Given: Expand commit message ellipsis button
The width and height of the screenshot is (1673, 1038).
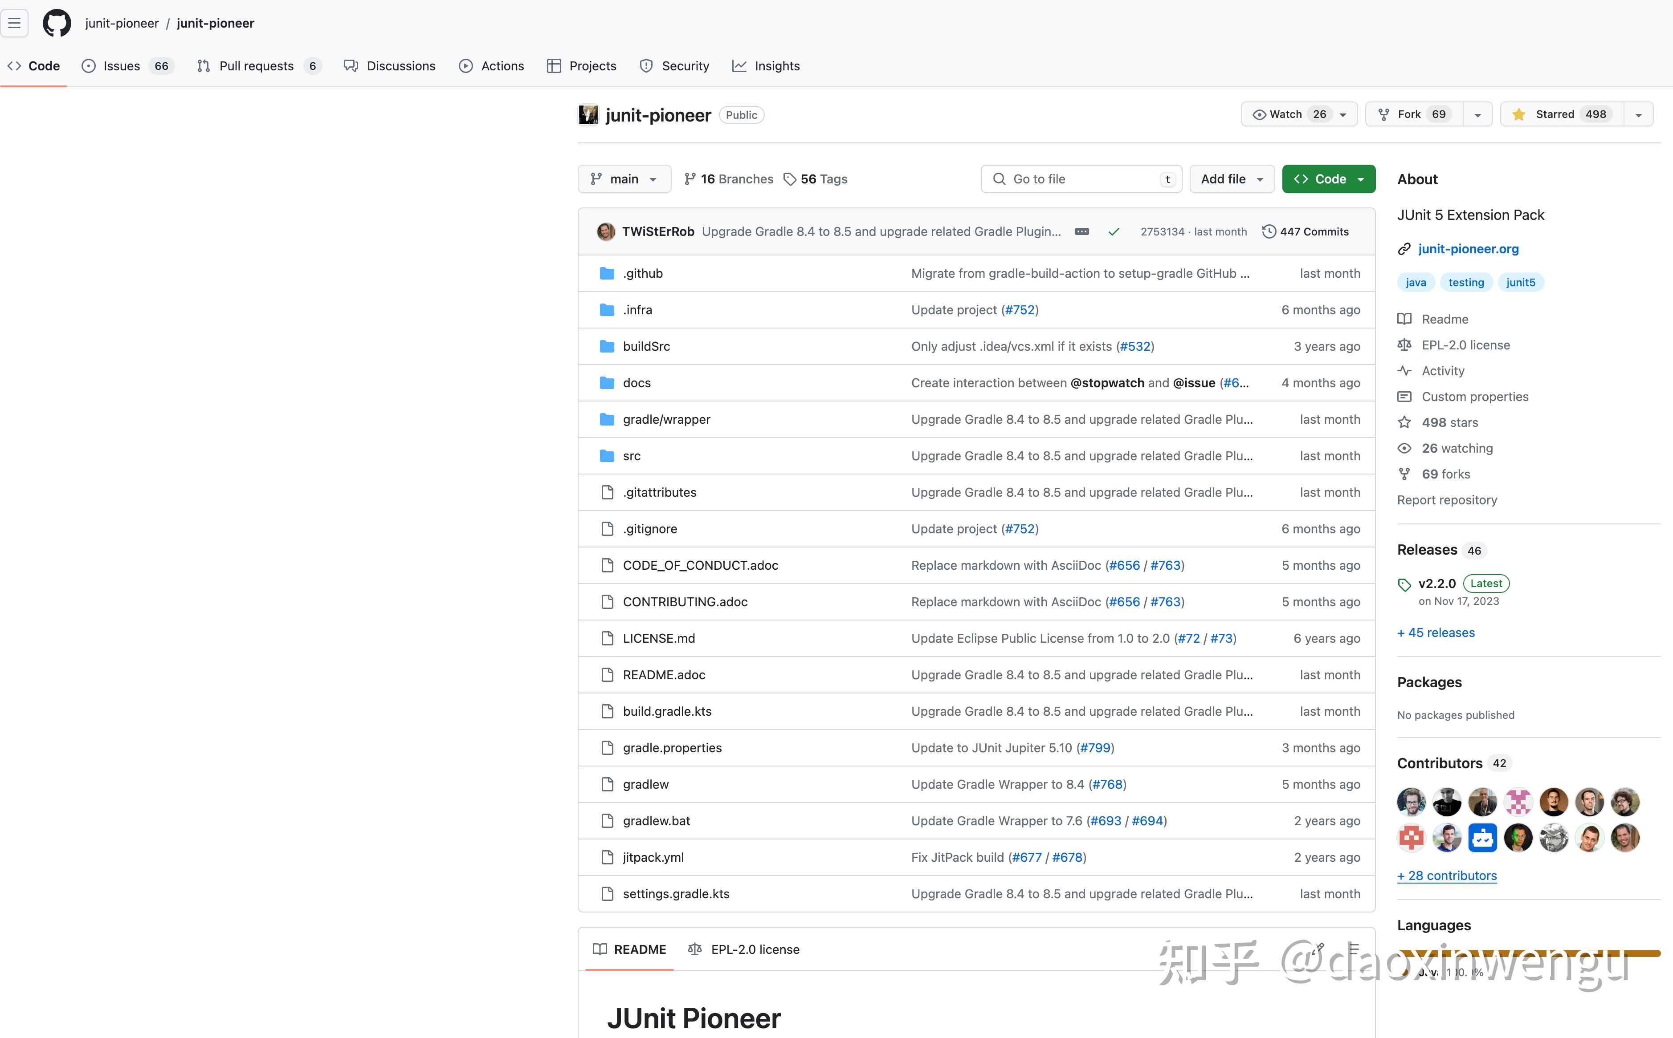Looking at the screenshot, I should coord(1081,232).
